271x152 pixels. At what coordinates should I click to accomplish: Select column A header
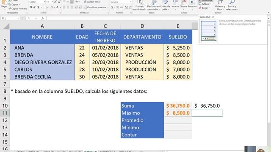(42, 26)
